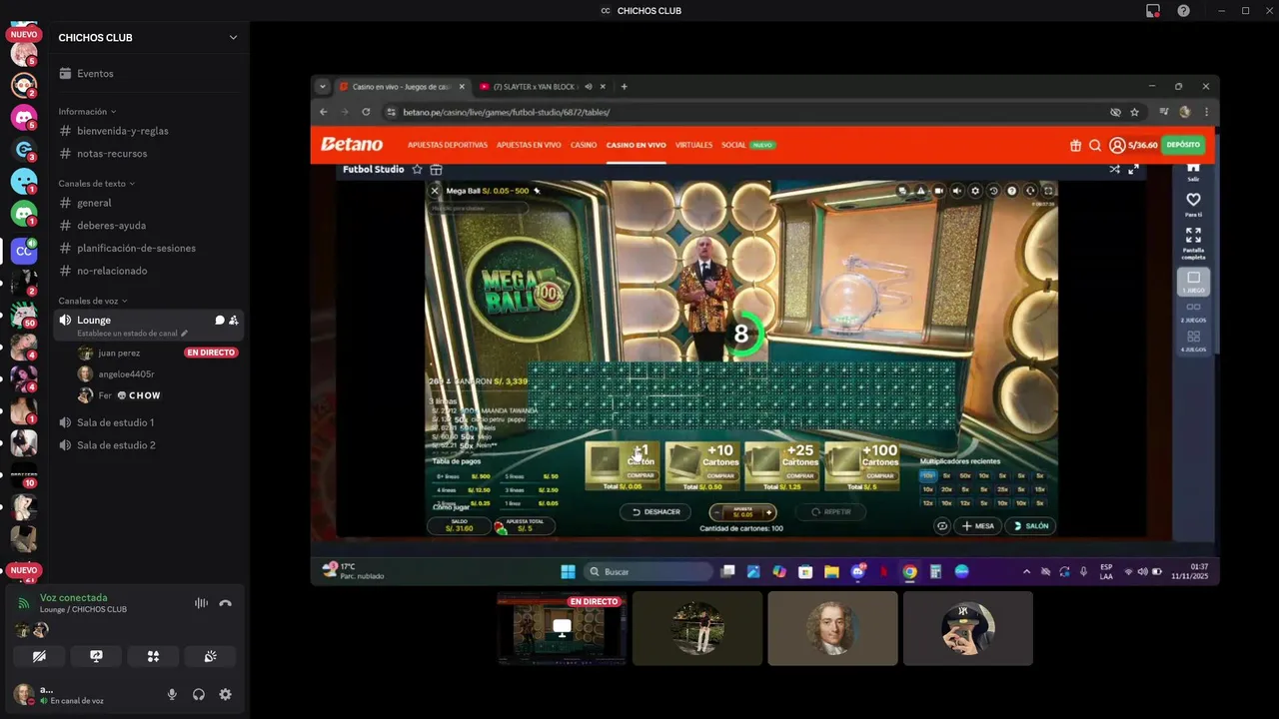Collapse the Información category
Viewport: 1279px width, 719px height.
click(87, 112)
